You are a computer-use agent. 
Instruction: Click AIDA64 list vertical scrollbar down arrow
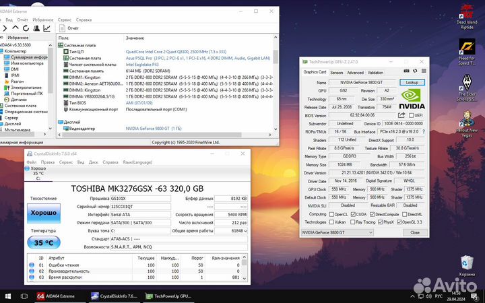276,129
